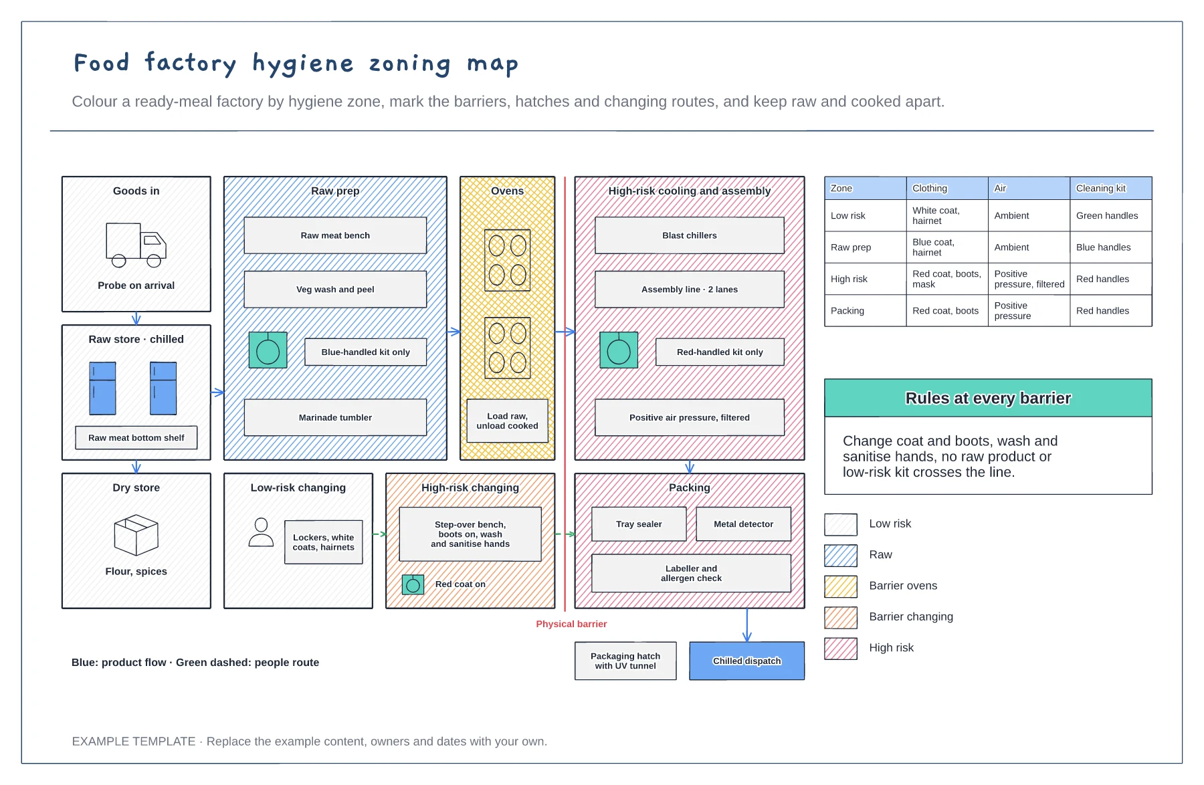Click the wash station icon in High-risk cooling
The width and height of the screenshot is (1204, 785).
619,350
